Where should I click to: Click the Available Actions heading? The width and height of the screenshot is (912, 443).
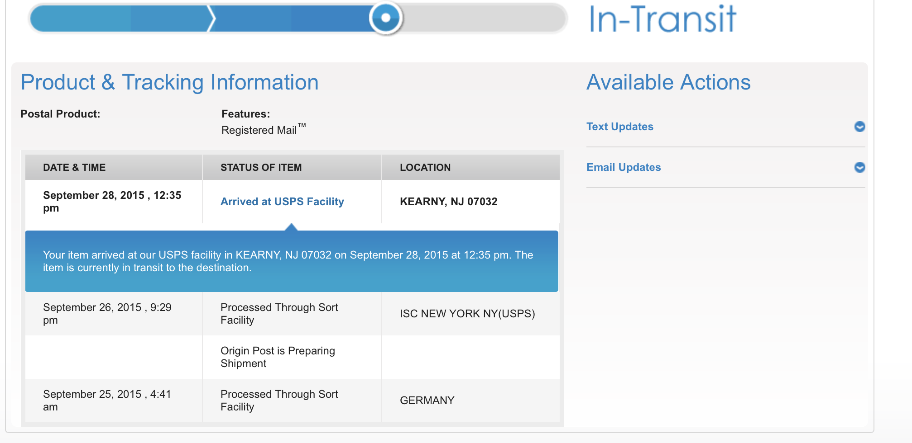668,83
